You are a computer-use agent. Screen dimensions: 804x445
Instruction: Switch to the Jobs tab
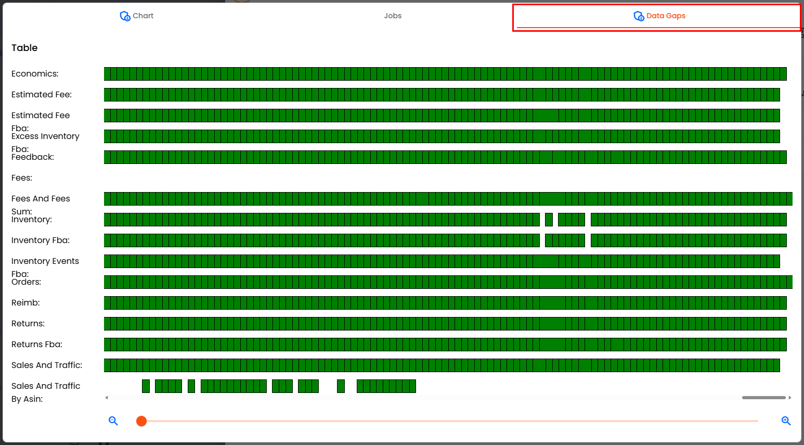point(393,16)
